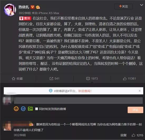Like the post with thumbs-up 11361
145x140 pixels.
[125, 79]
